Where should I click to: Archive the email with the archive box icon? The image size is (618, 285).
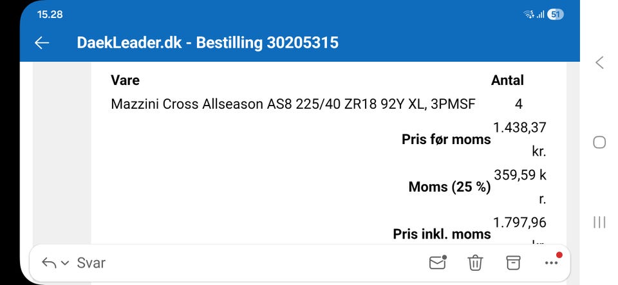(x=512, y=262)
